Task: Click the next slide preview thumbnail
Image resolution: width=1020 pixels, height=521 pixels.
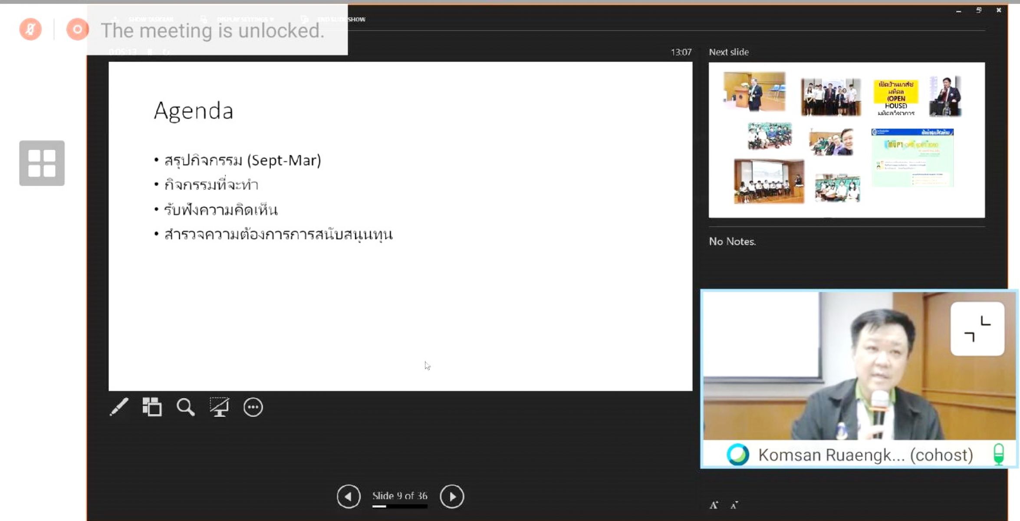Action: tap(847, 140)
